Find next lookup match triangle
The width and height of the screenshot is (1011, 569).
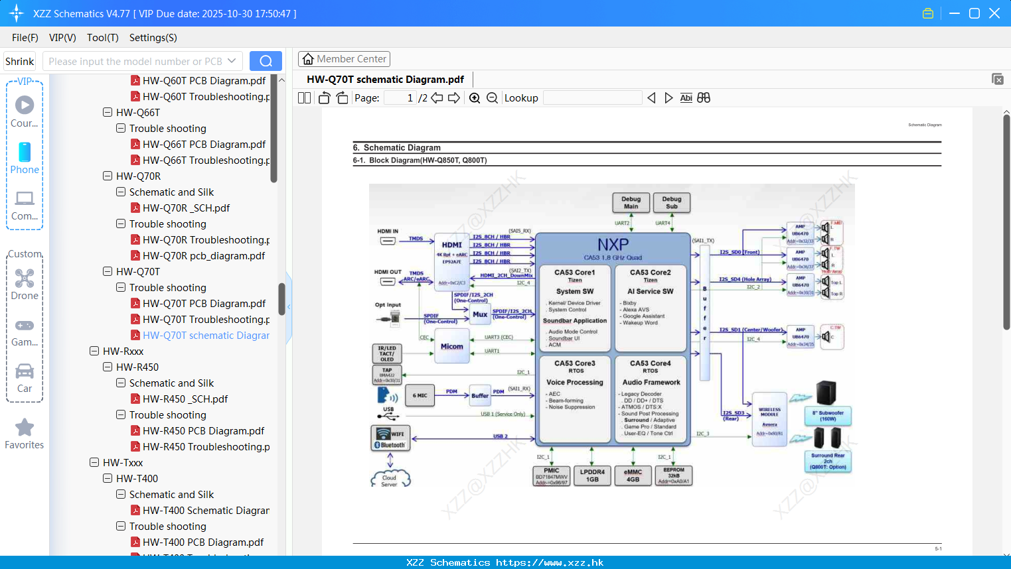coord(668,97)
